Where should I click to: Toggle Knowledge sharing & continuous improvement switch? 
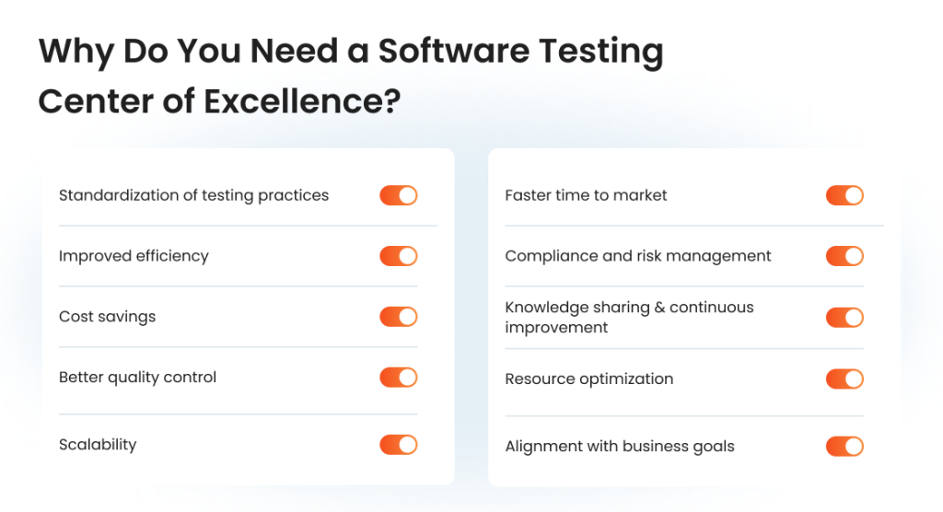pyautogui.click(x=844, y=318)
